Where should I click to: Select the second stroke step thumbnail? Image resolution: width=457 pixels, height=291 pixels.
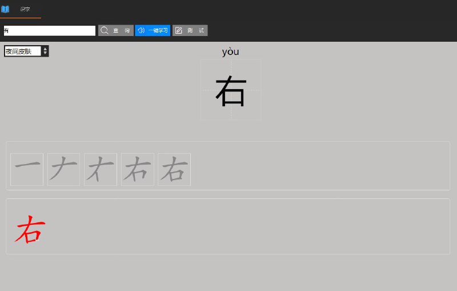[63, 169]
